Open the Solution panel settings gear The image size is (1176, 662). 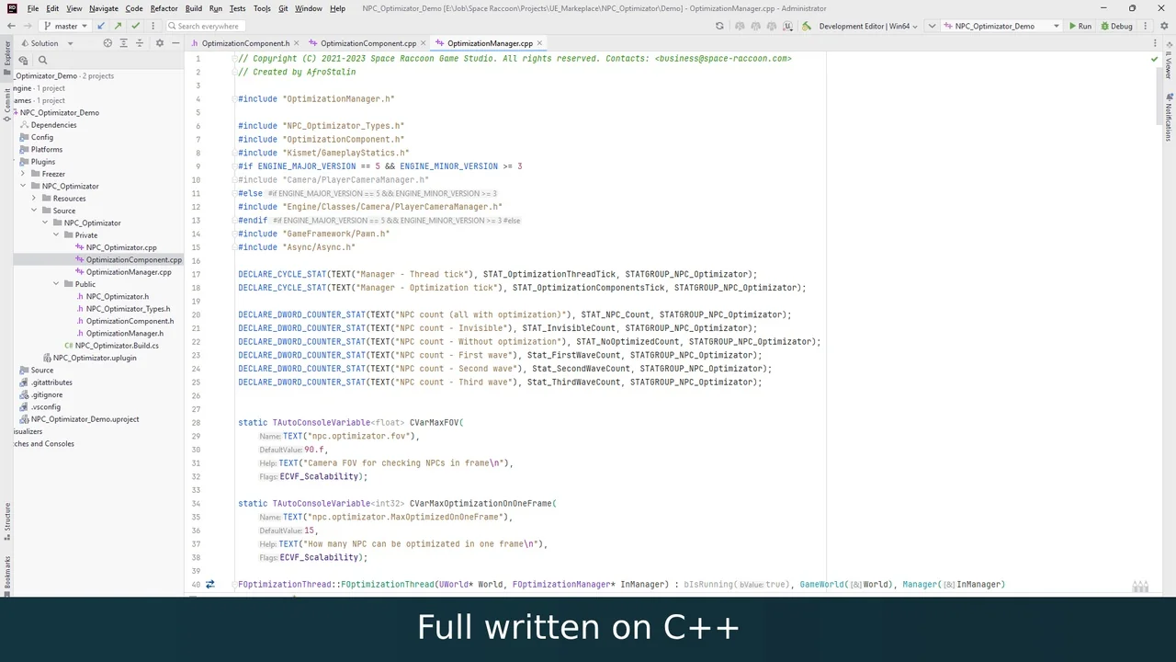(159, 43)
